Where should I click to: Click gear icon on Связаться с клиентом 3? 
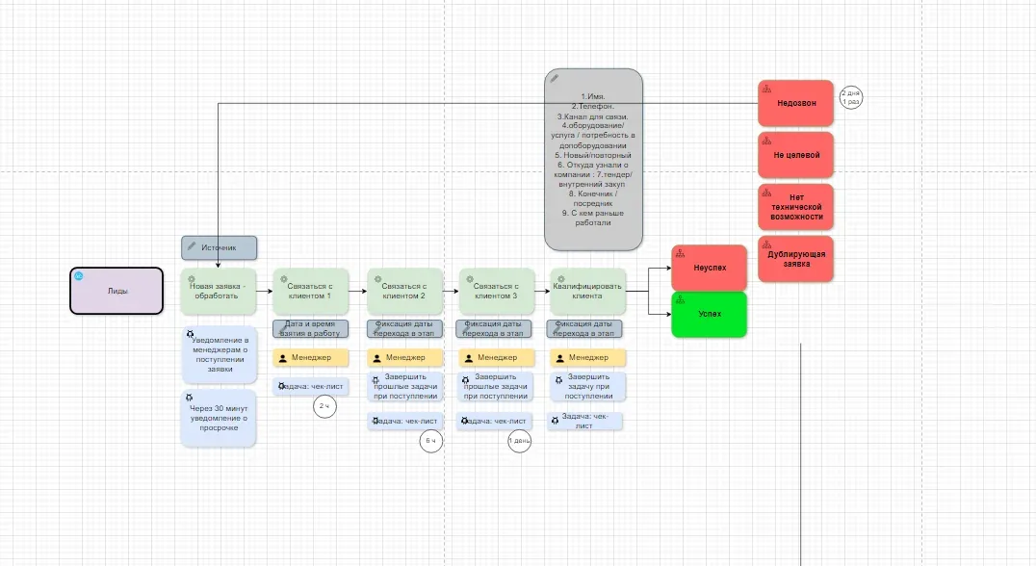click(x=469, y=279)
